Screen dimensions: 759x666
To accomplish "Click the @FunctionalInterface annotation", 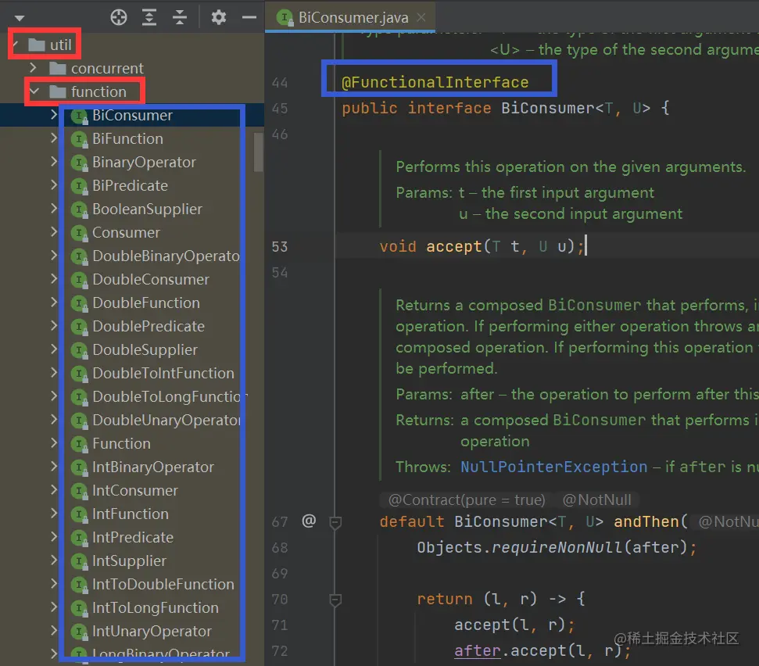I will tap(435, 82).
